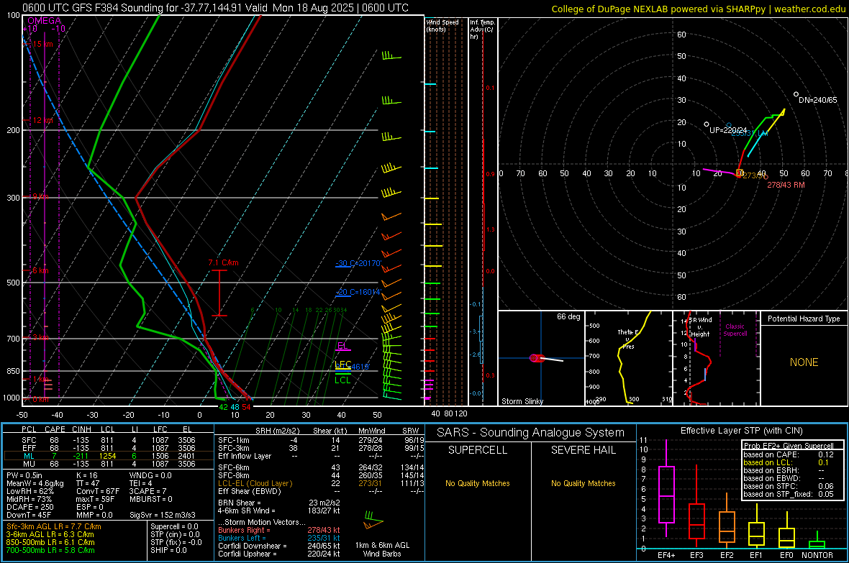
Task: Click the Inf. Temp. Adv. panel header
Action: [482, 29]
